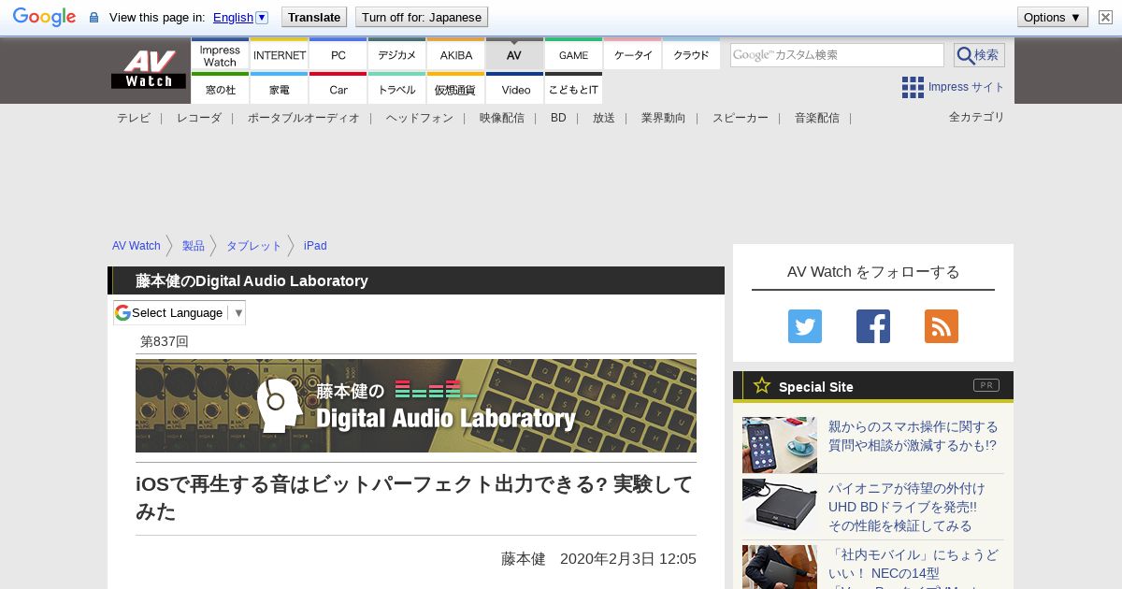Click the author name 藤本健
Screen dimensions: 1122x589
click(x=524, y=559)
